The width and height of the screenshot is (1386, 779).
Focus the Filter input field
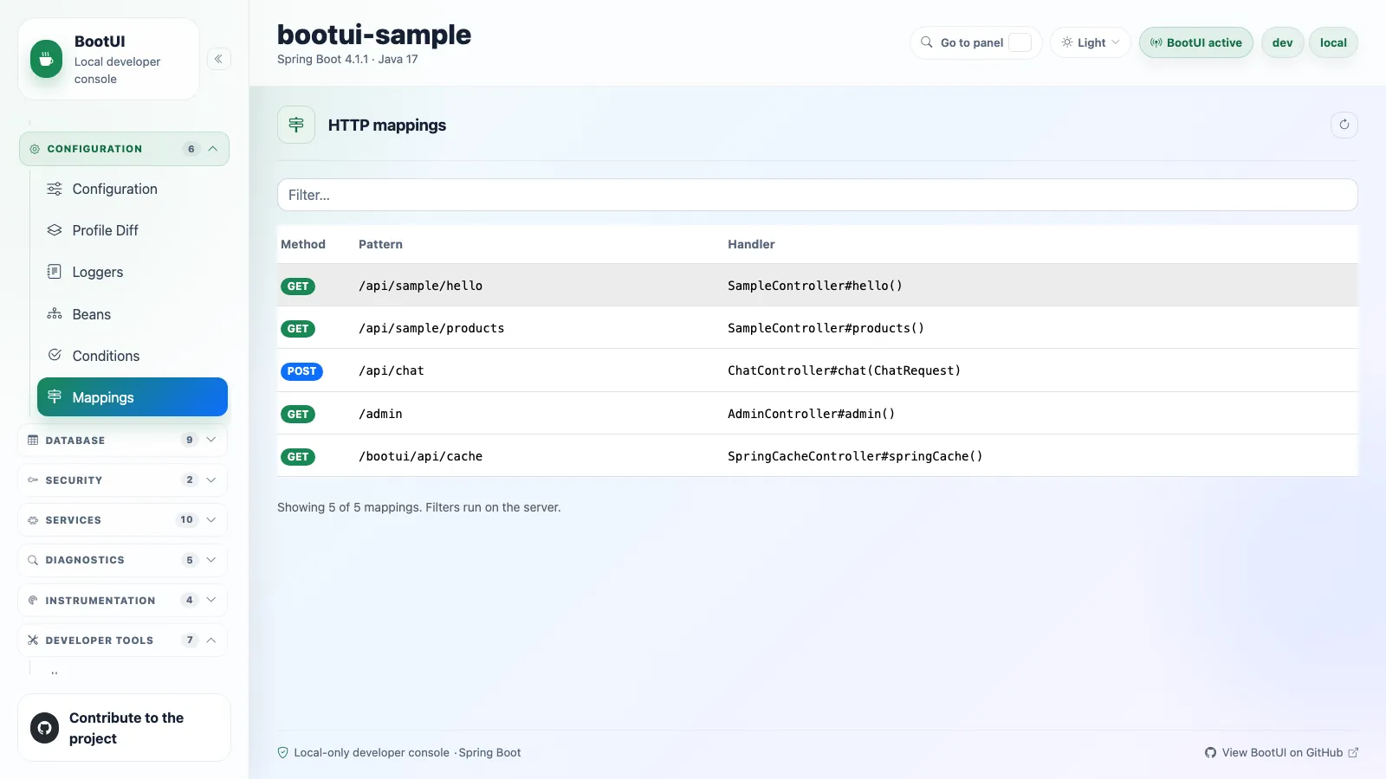click(x=817, y=195)
